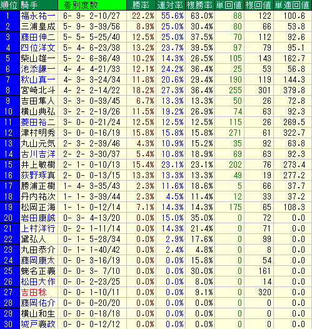
Task: Open jockey link 四位洋文
Action: coord(38,48)
